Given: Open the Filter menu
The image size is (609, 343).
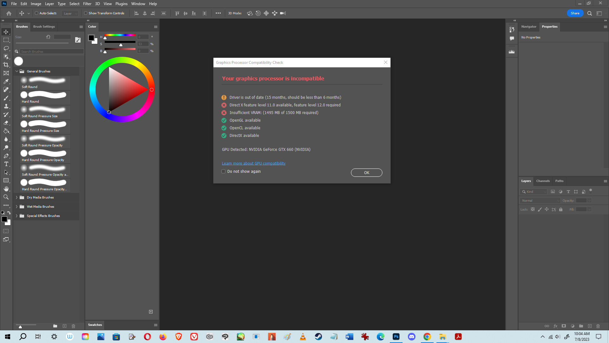Looking at the screenshot, I should tap(87, 4).
